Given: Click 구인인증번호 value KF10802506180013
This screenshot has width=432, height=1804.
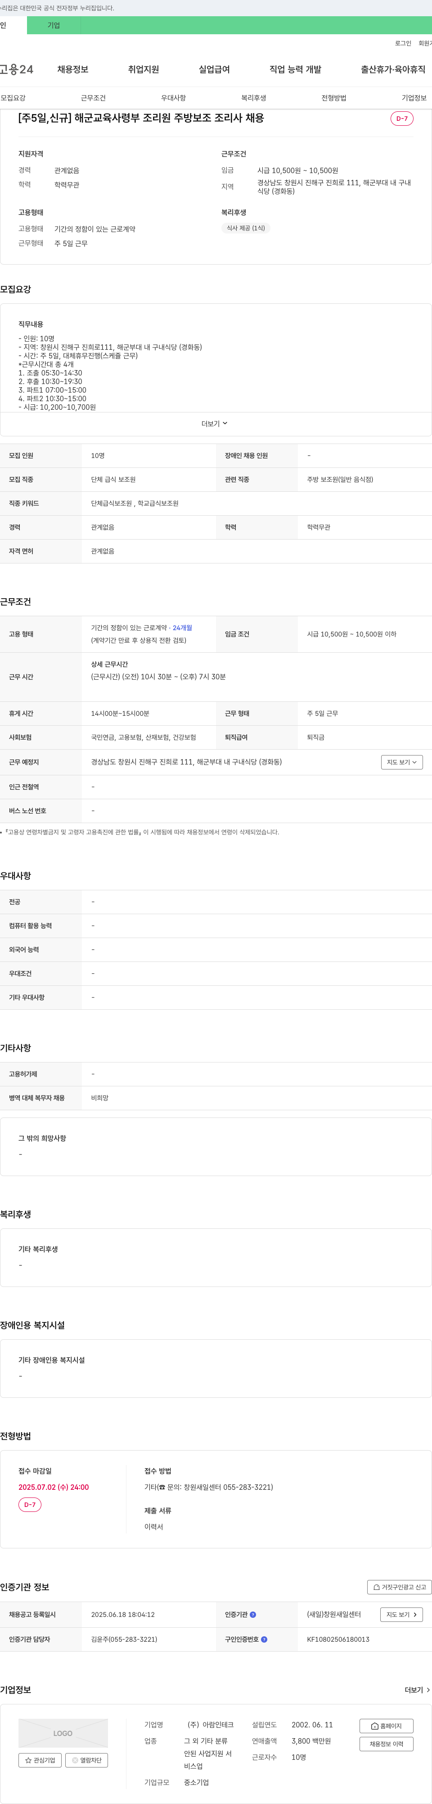Looking at the screenshot, I should (x=338, y=1639).
